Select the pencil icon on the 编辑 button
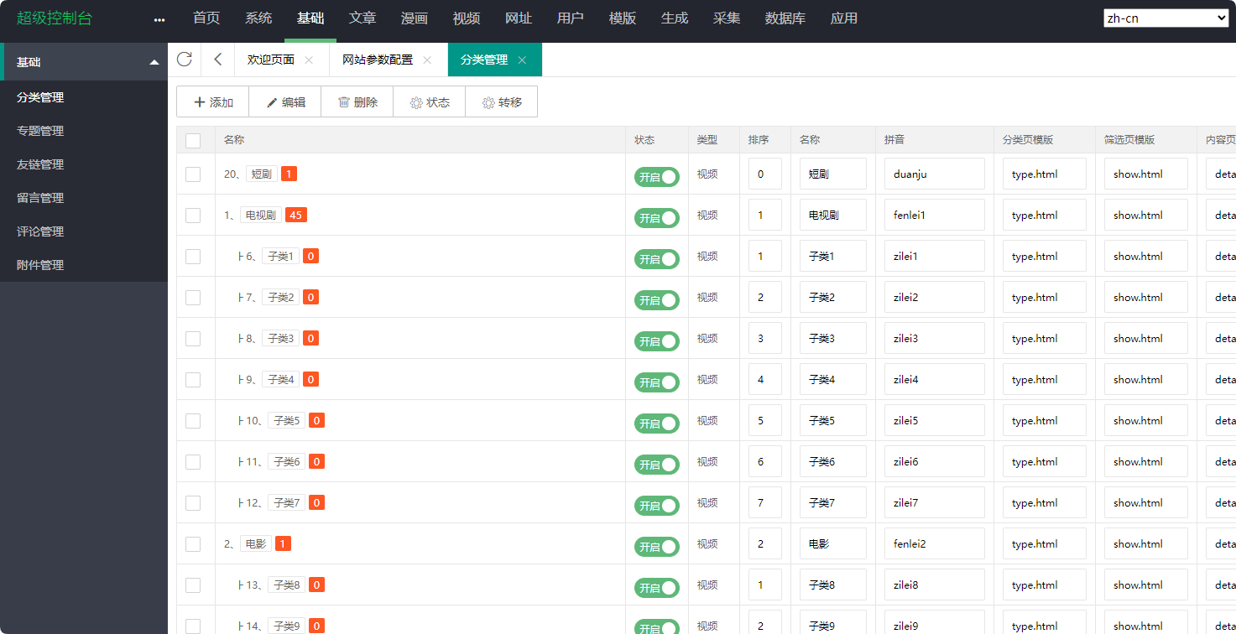 272,102
